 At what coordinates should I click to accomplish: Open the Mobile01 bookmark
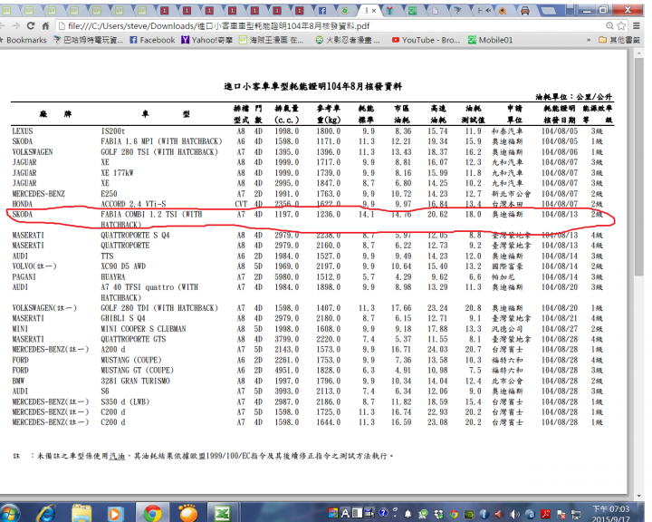click(x=490, y=40)
